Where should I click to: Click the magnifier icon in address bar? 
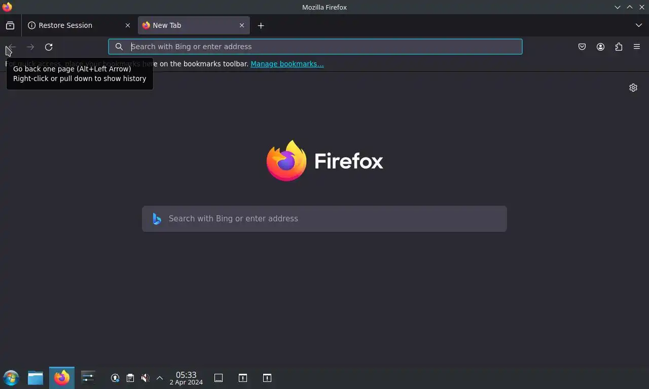pos(119,47)
